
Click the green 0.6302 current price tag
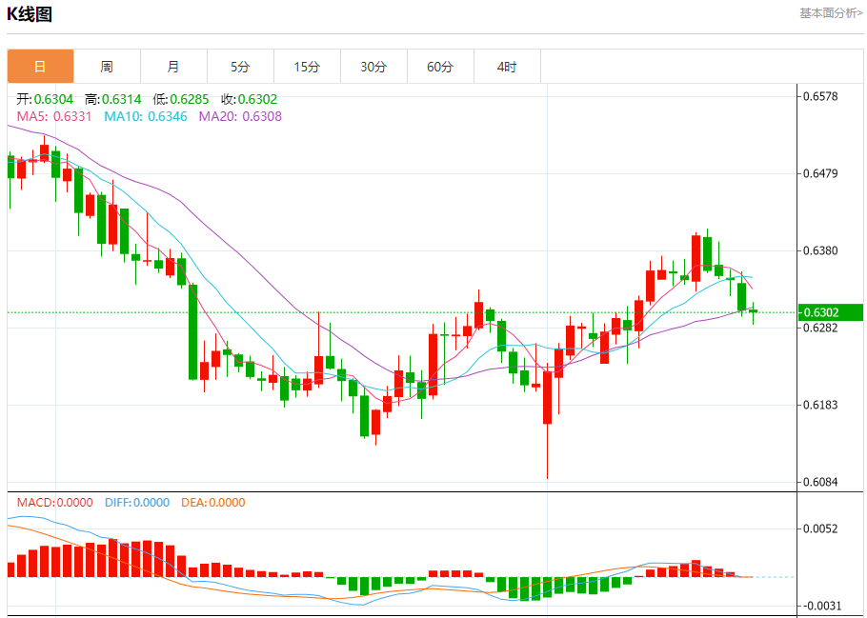[x=831, y=312]
